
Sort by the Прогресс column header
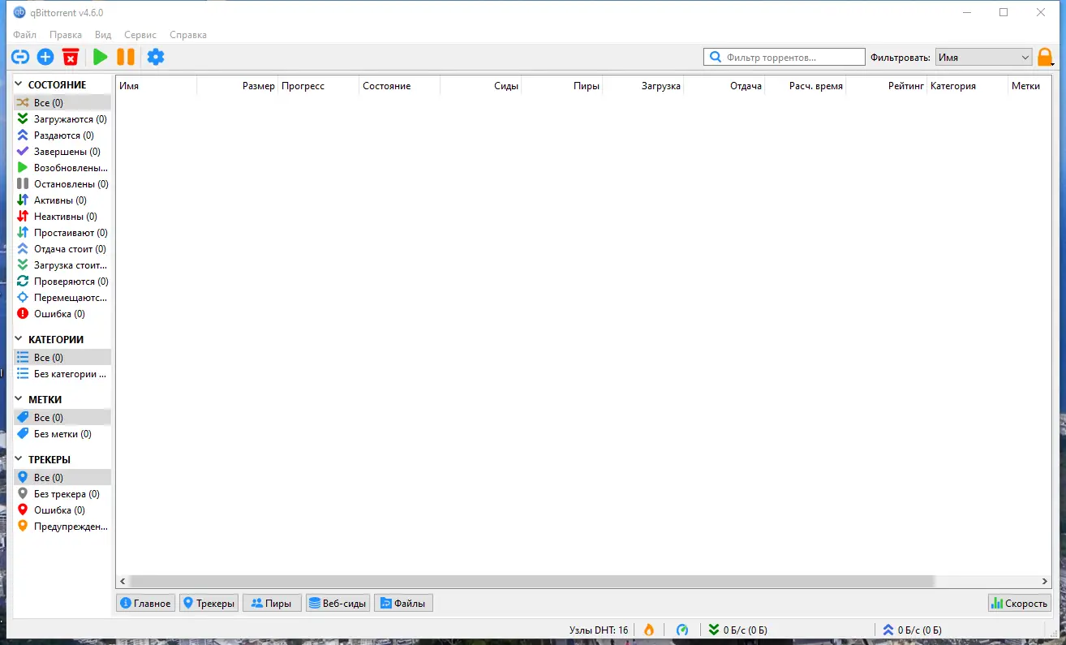(x=318, y=86)
